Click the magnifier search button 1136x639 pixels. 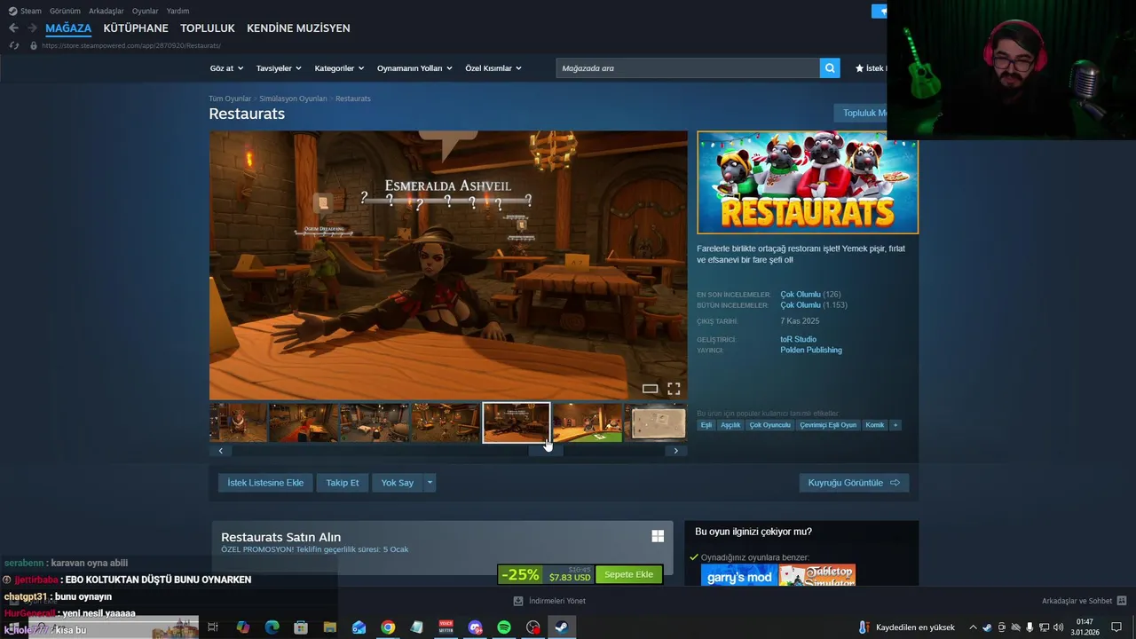pyautogui.click(x=830, y=68)
